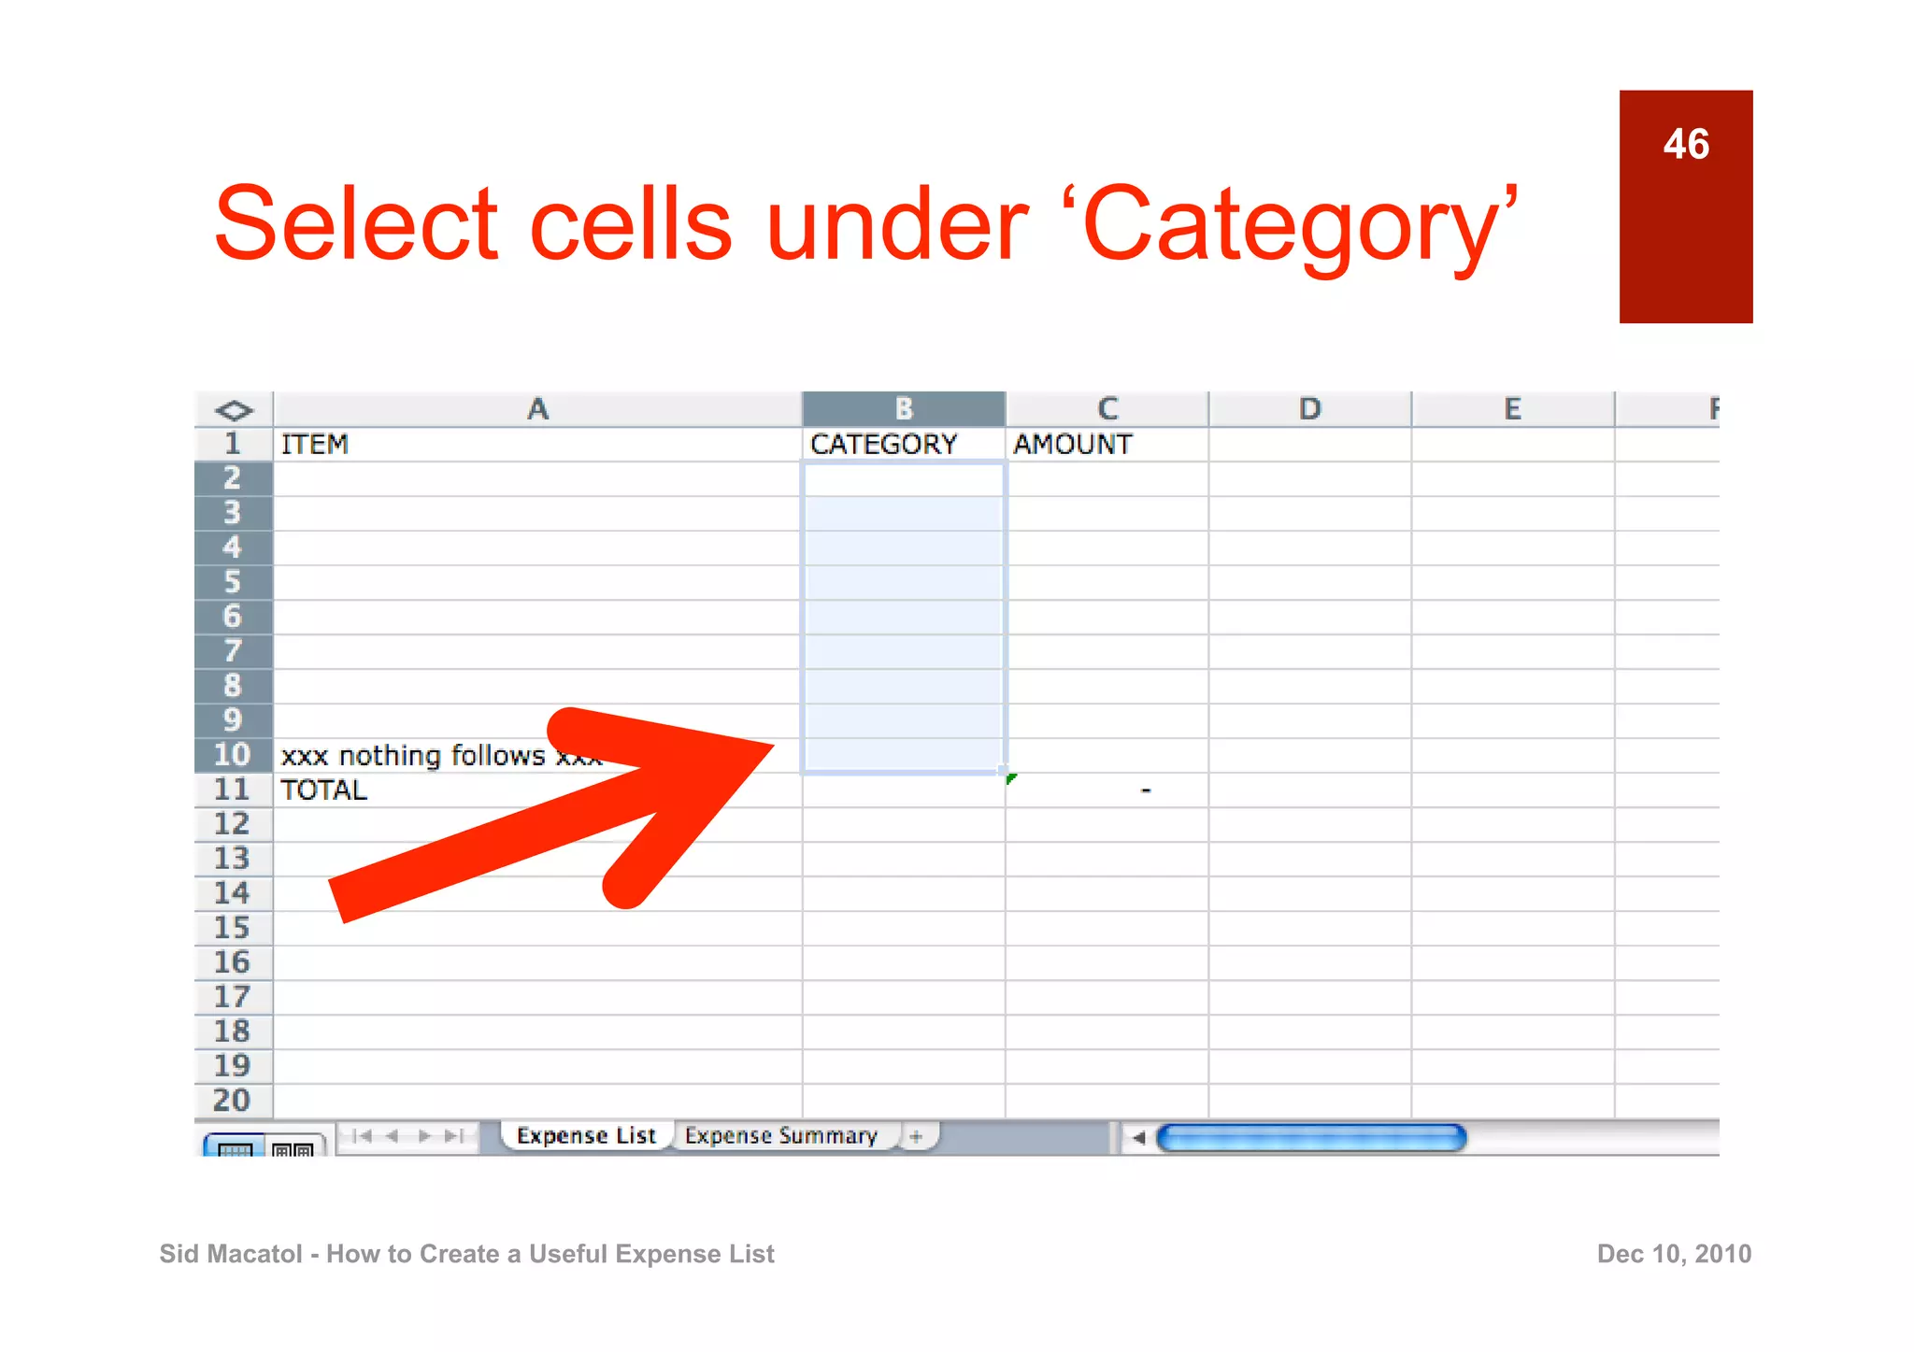Select row 2 header
Viewport: 1914px width, 1352px height.
(x=233, y=478)
